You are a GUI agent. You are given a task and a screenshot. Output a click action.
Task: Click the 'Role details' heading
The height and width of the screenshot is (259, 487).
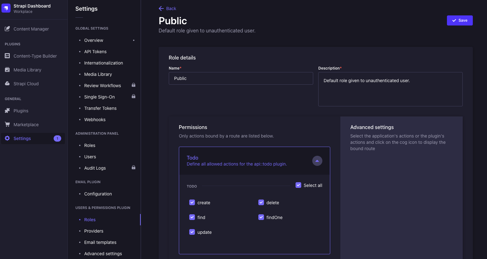[x=182, y=58]
